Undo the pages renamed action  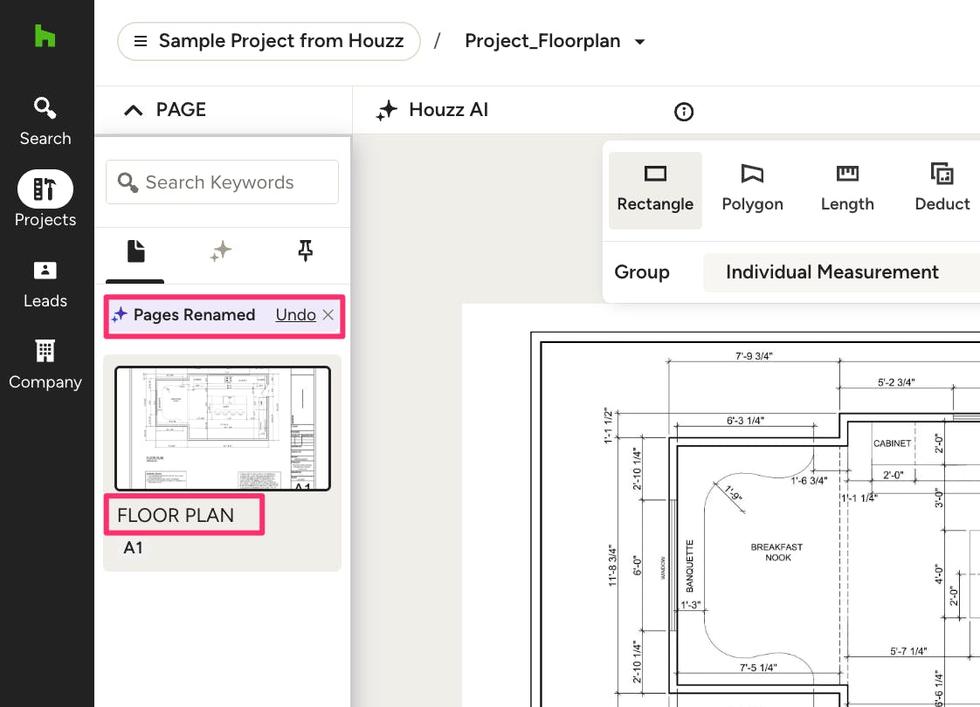click(x=295, y=315)
